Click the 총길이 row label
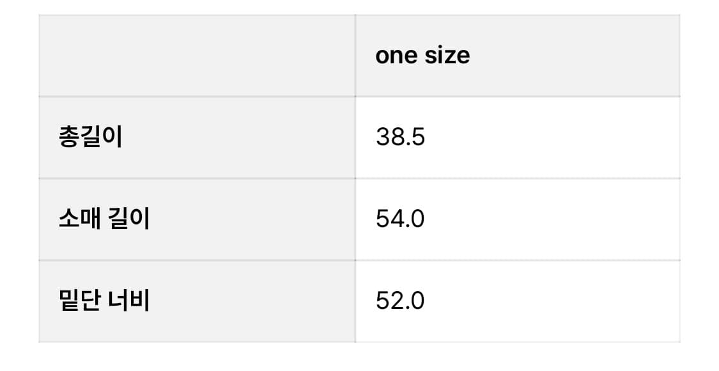719x371 pixels. pyautogui.click(x=90, y=138)
